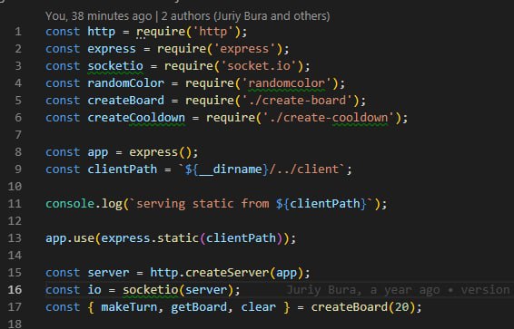Click 'makeTurn' on line 17
Screen dimensions: 514x329
129,306
